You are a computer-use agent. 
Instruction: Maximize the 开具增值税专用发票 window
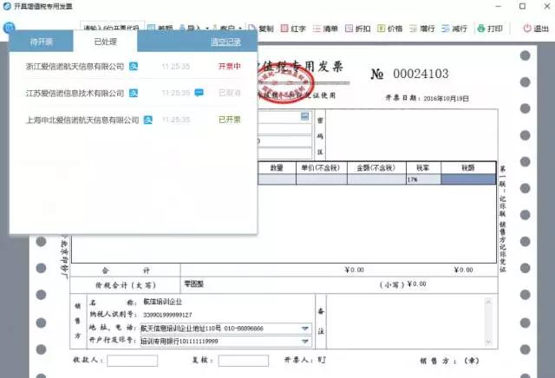(522, 6)
